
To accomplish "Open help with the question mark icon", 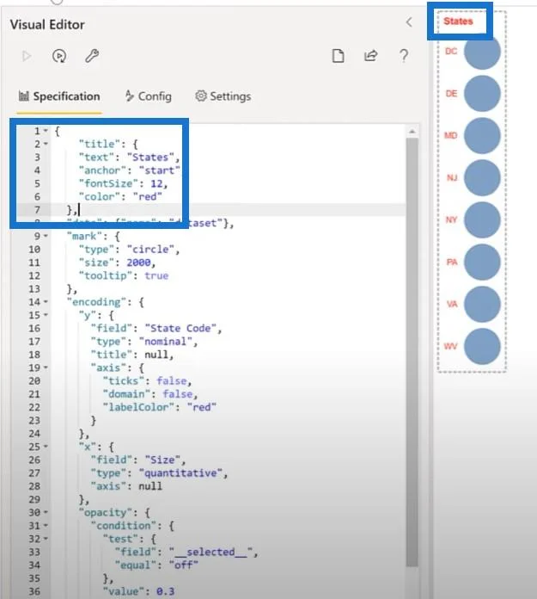I will pyautogui.click(x=404, y=56).
